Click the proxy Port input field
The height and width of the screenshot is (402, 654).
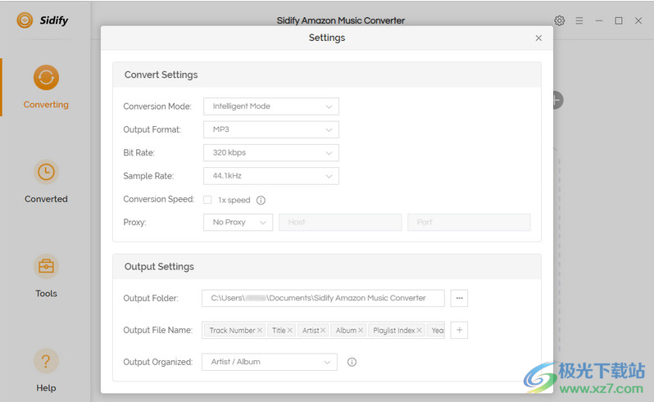coord(469,222)
